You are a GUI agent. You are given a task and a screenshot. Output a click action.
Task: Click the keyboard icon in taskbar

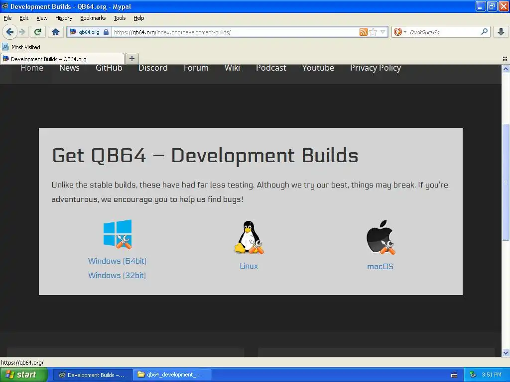[x=454, y=375]
